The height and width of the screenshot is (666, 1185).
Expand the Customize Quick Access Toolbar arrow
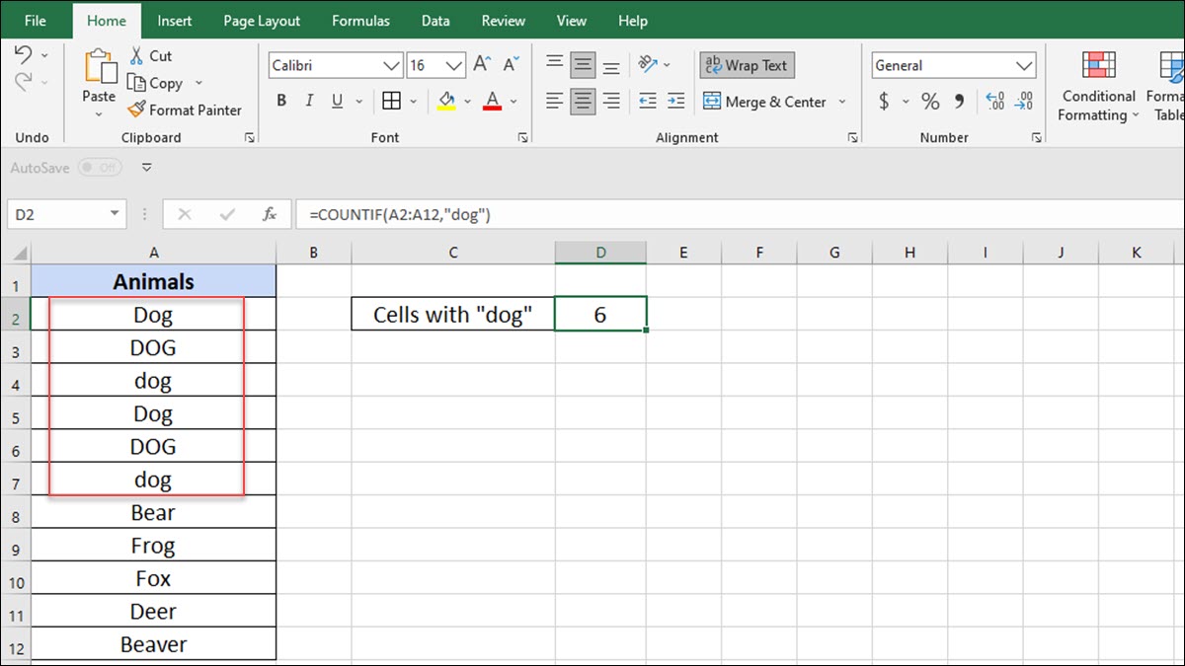(147, 168)
